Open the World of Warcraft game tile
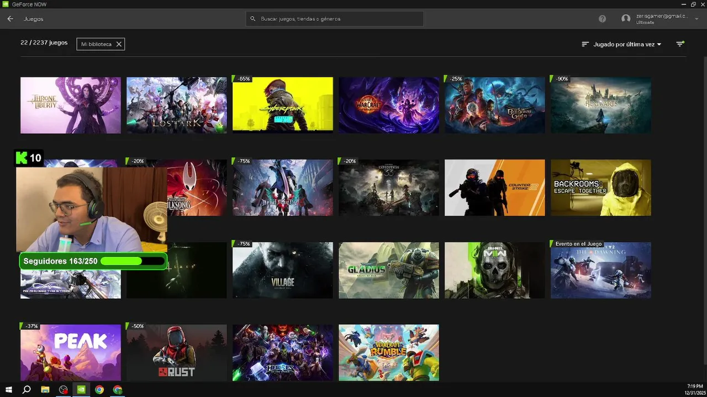Screen dimensions: 707x397 click(389, 105)
